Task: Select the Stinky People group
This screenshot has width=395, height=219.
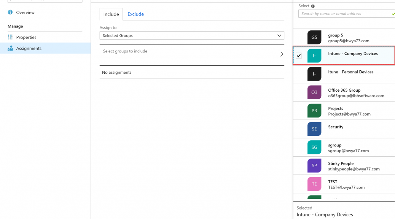Action: (344, 166)
